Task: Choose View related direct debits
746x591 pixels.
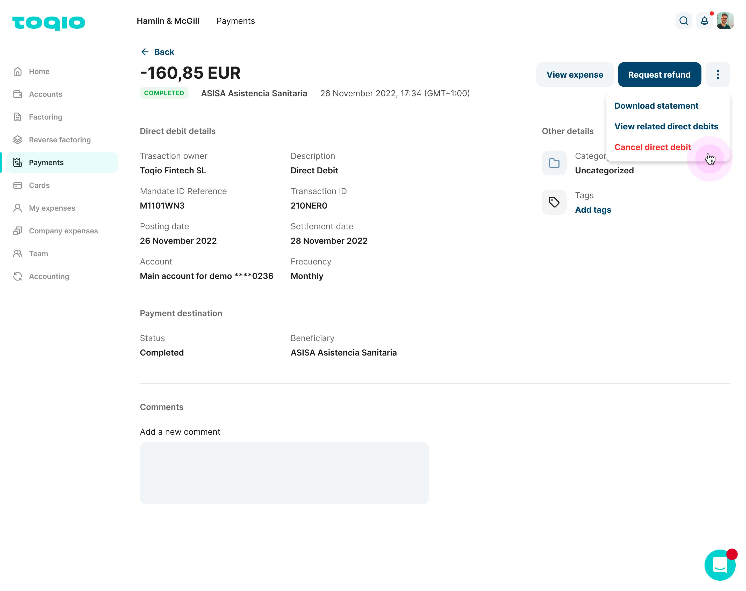Action: (x=666, y=127)
